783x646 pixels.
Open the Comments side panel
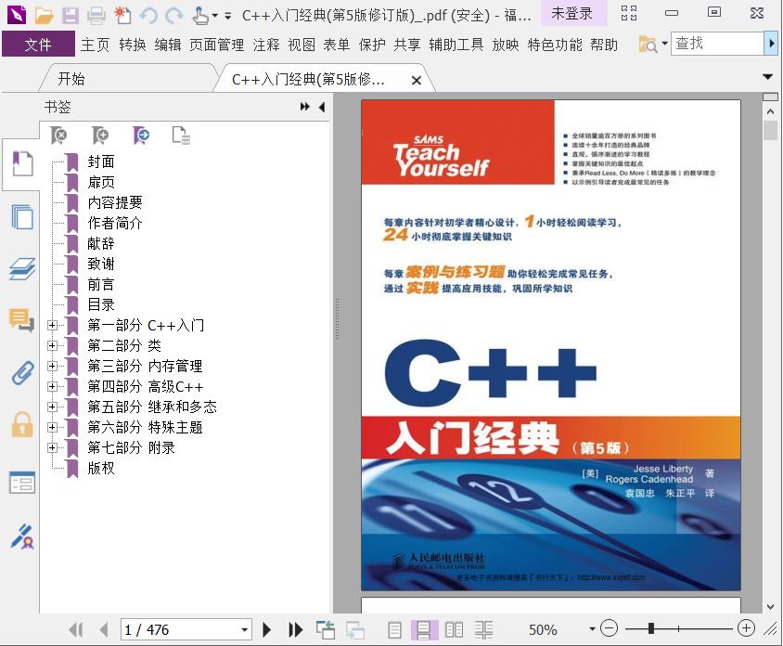[22, 320]
